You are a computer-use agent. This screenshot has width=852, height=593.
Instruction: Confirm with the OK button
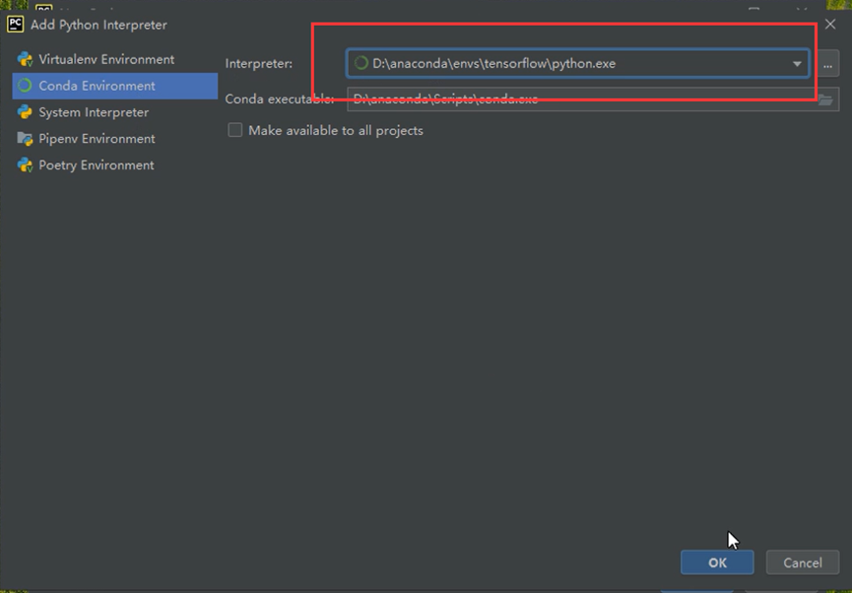[717, 562]
